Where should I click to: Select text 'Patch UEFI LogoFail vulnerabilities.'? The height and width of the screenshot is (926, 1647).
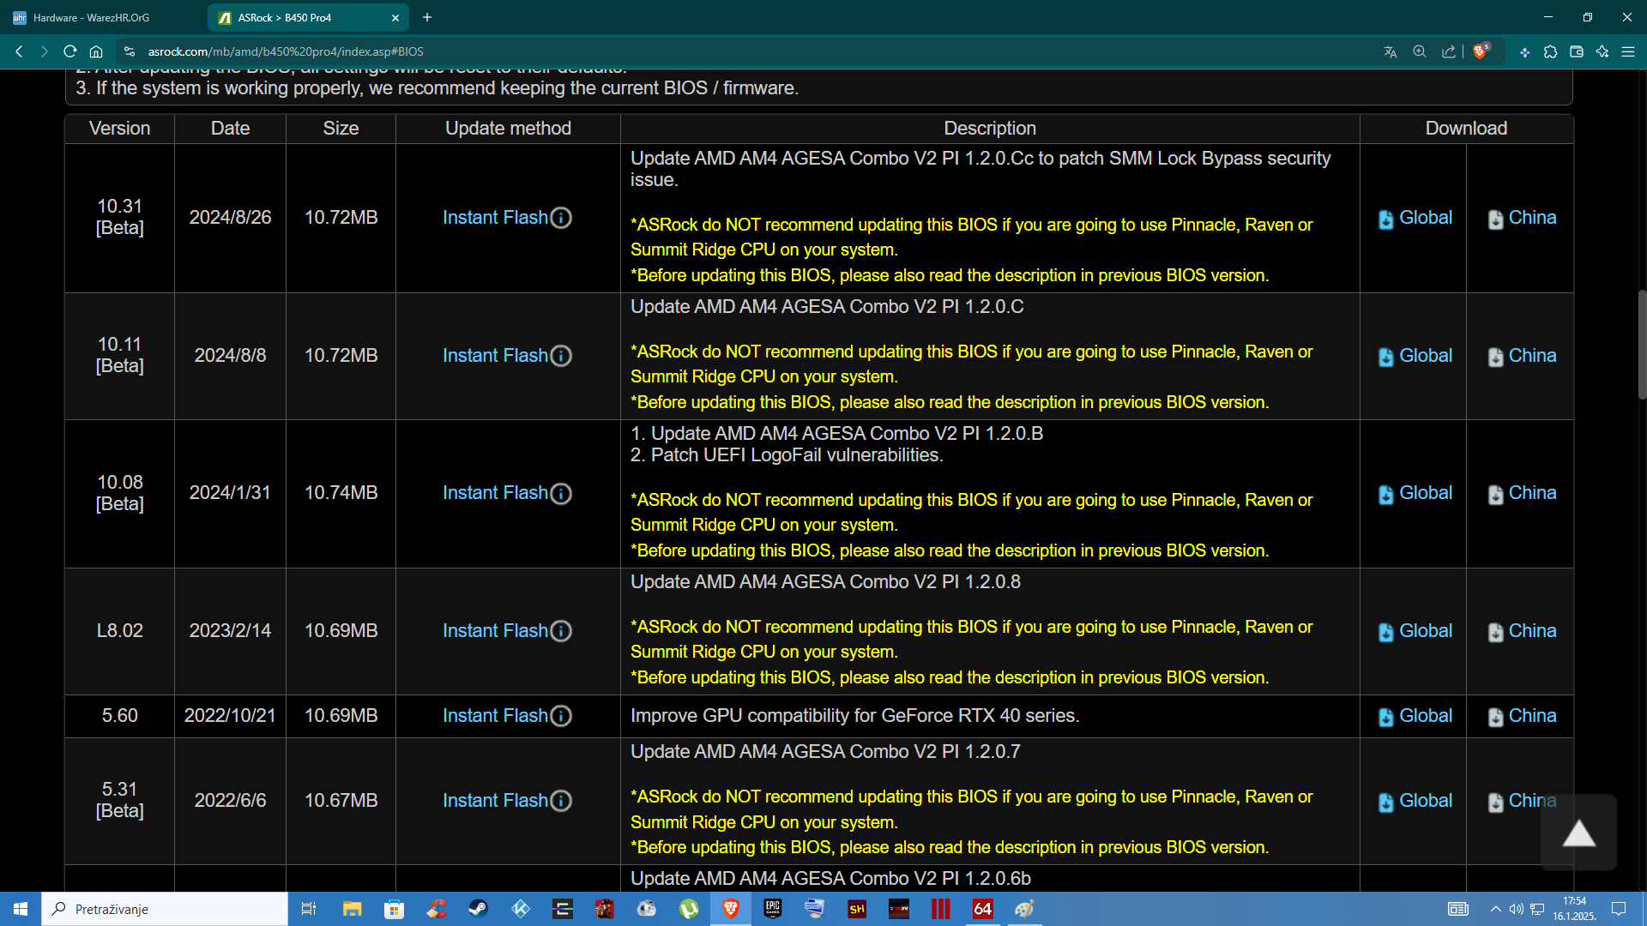pos(797,455)
